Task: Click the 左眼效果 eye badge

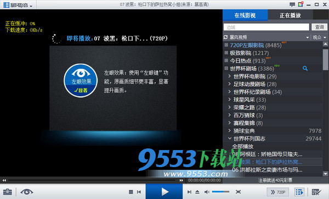Action: [x=81, y=81]
